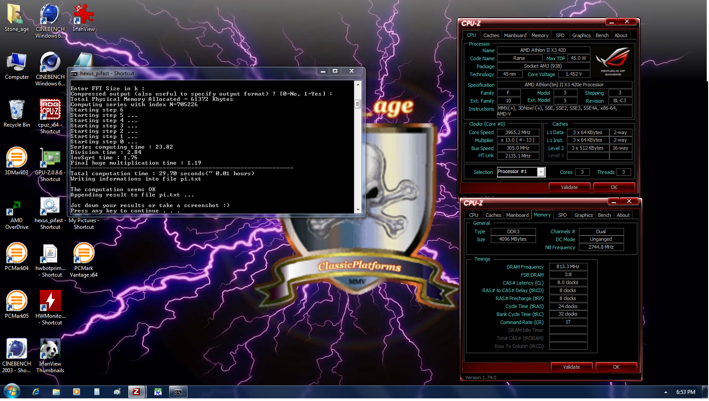Image resolution: width=709 pixels, height=401 pixels.
Task: Click the 6:53 PM system clock
Action: 686,392
